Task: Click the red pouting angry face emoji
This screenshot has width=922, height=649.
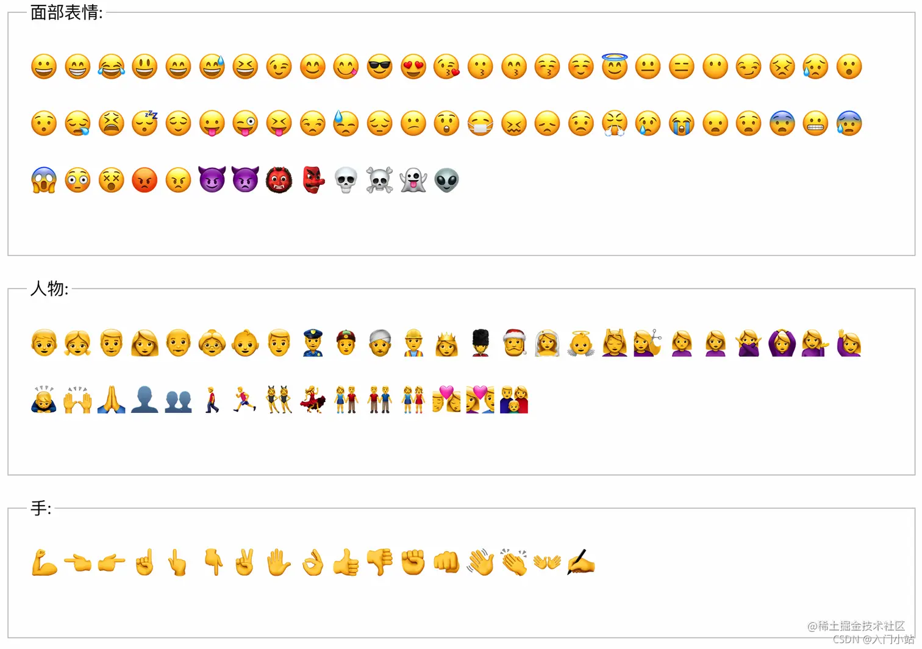Action: pyautogui.click(x=145, y=180)
